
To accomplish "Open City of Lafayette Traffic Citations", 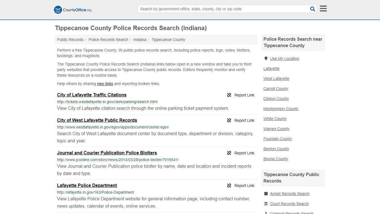I will 92,95.
